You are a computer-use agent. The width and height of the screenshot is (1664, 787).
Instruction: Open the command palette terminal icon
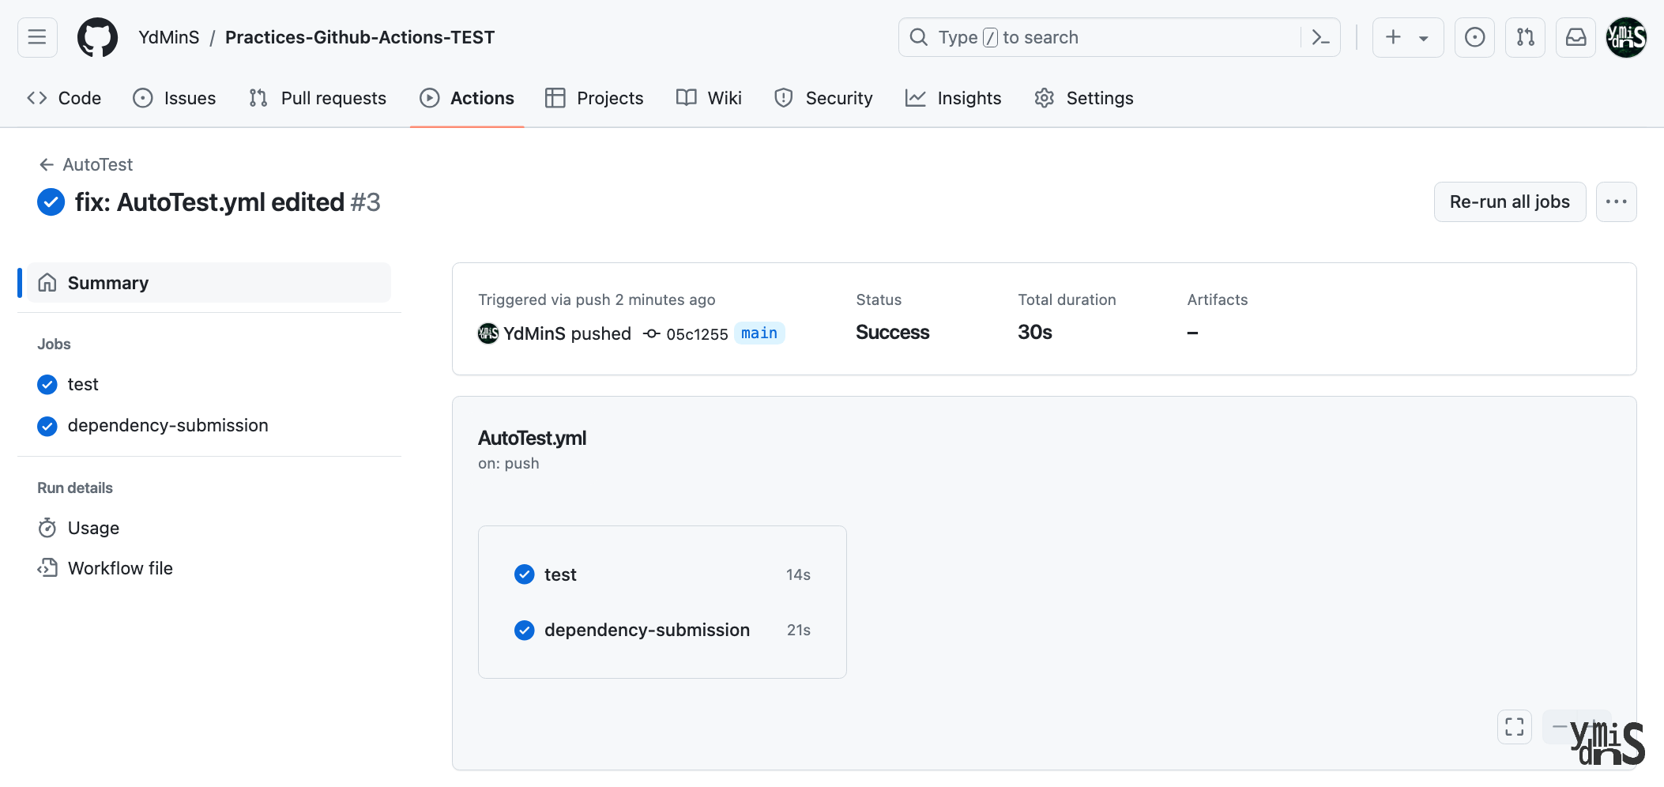(1320, 37)
